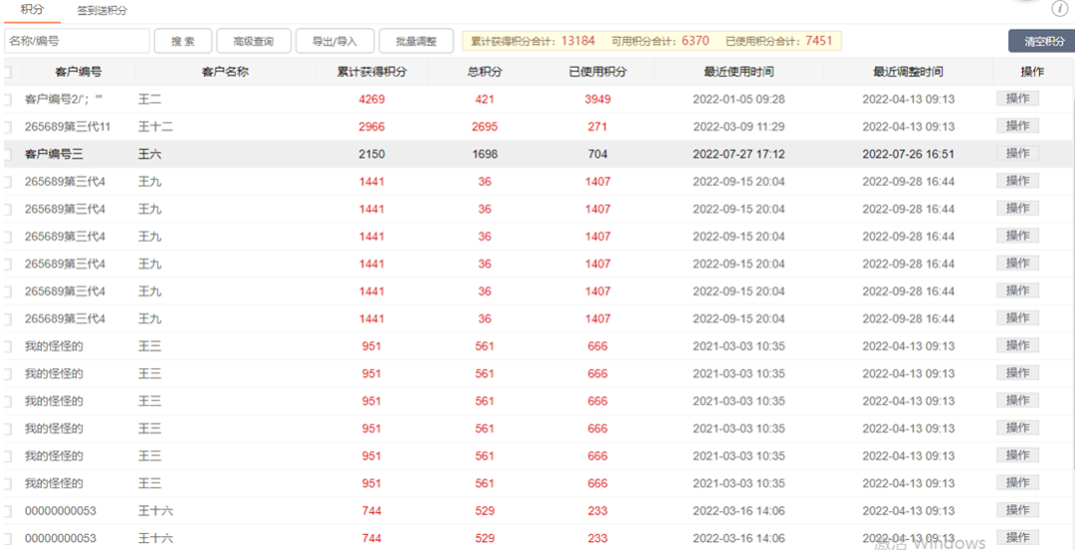Select the 客户编号三 table row
1075x550 pixels.
537,154
